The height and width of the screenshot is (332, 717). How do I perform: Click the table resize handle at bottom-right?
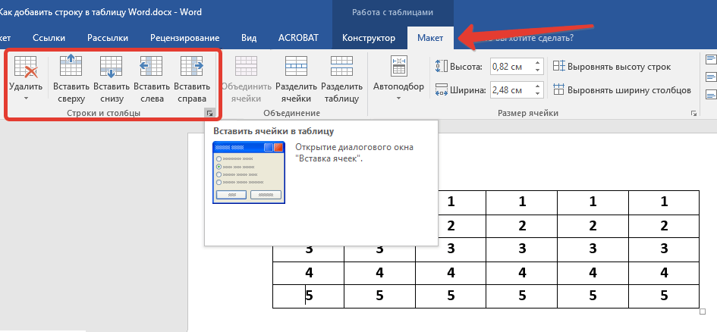[x=702, y=312]
